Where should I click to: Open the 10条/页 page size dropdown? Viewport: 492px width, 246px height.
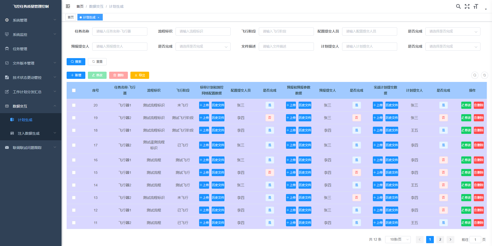(398, 240)
